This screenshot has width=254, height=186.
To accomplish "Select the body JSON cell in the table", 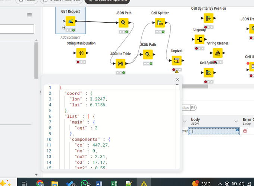I will pyautogui.click(x=214, y=131).
